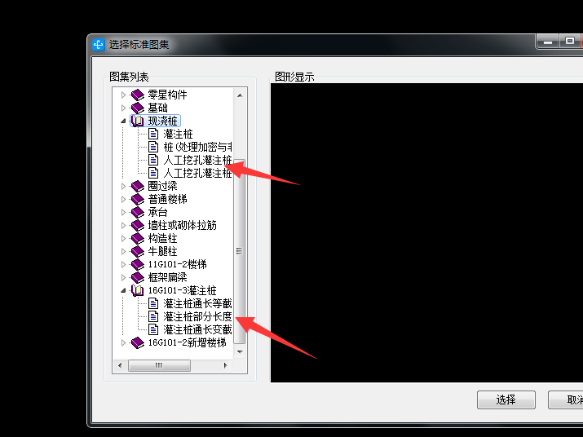Viewport: 583px width, 437px height.
Task: Click the 选择 button
Action: [x=506, y=399]
